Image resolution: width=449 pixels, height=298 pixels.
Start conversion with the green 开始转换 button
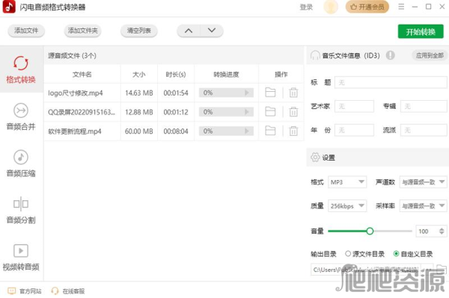421,31
